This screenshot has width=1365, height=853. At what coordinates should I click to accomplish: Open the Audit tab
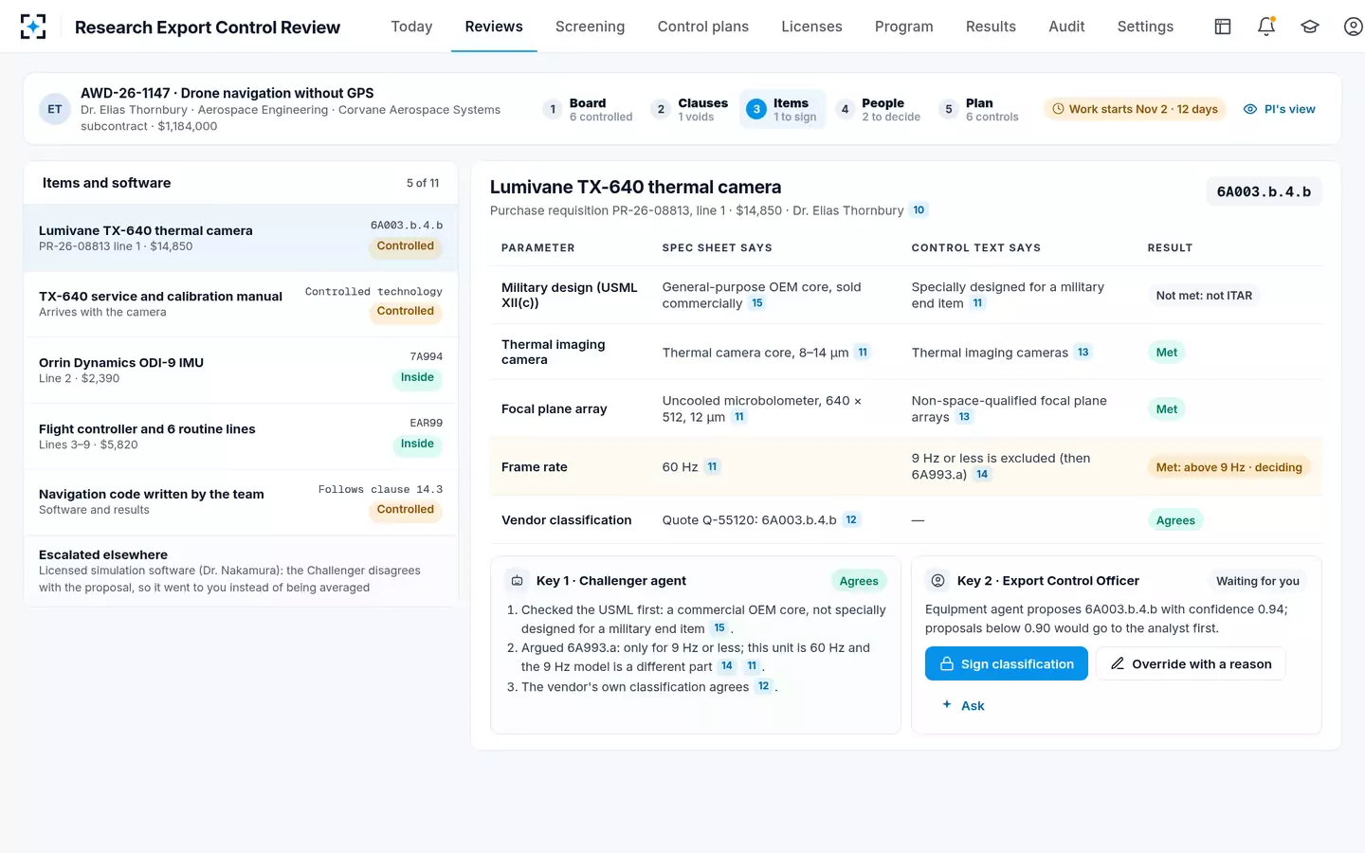(1066, 27)
